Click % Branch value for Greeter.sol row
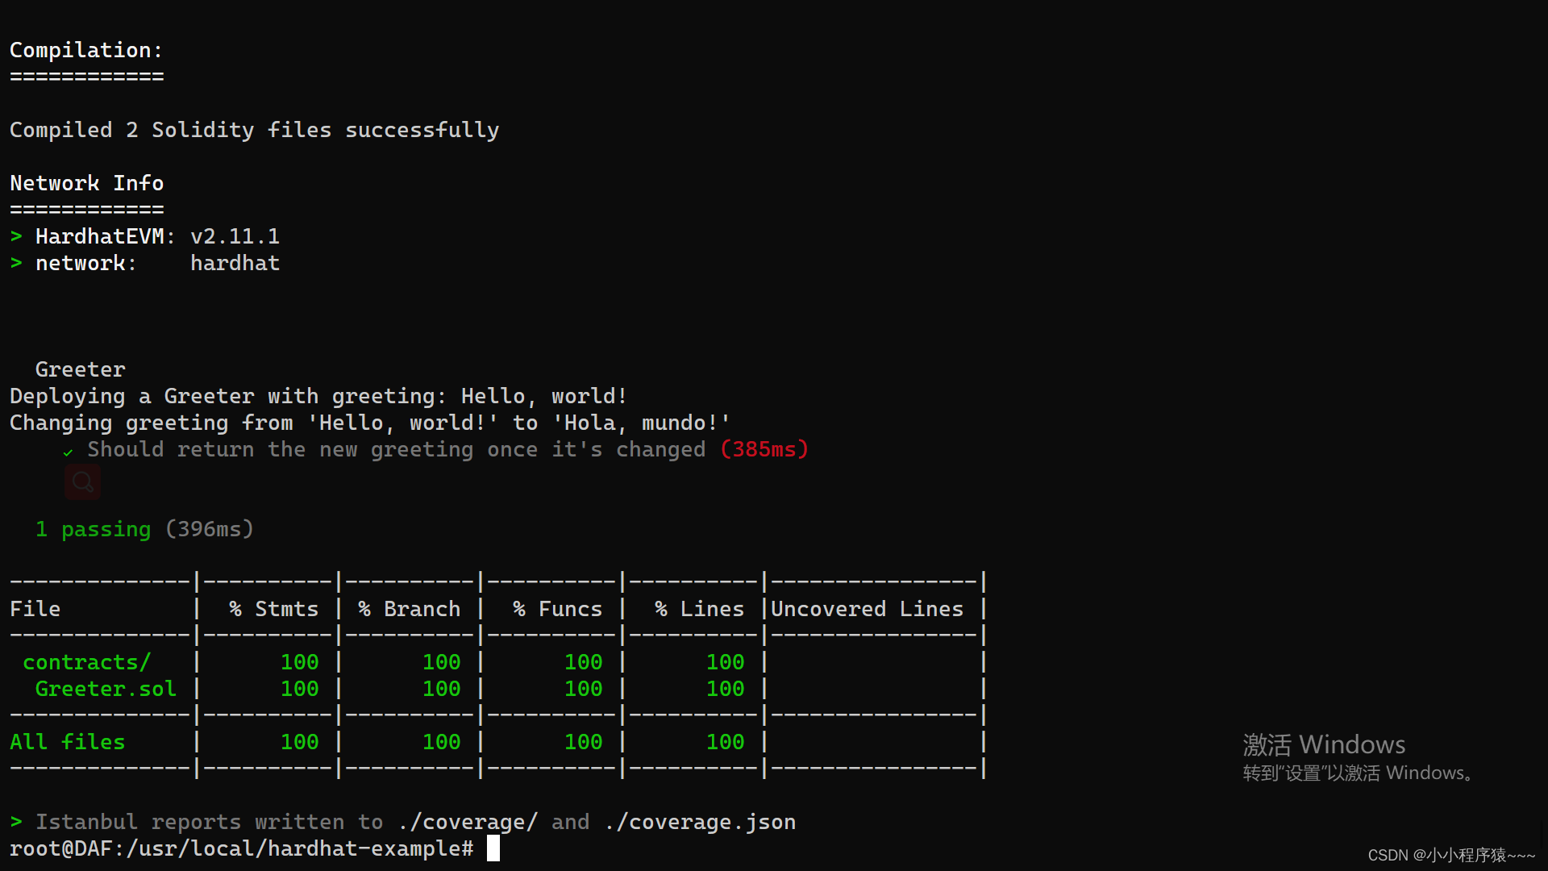 [442, 689]
